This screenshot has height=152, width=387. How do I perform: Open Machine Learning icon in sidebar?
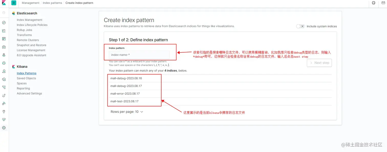[x=4, y=63]
